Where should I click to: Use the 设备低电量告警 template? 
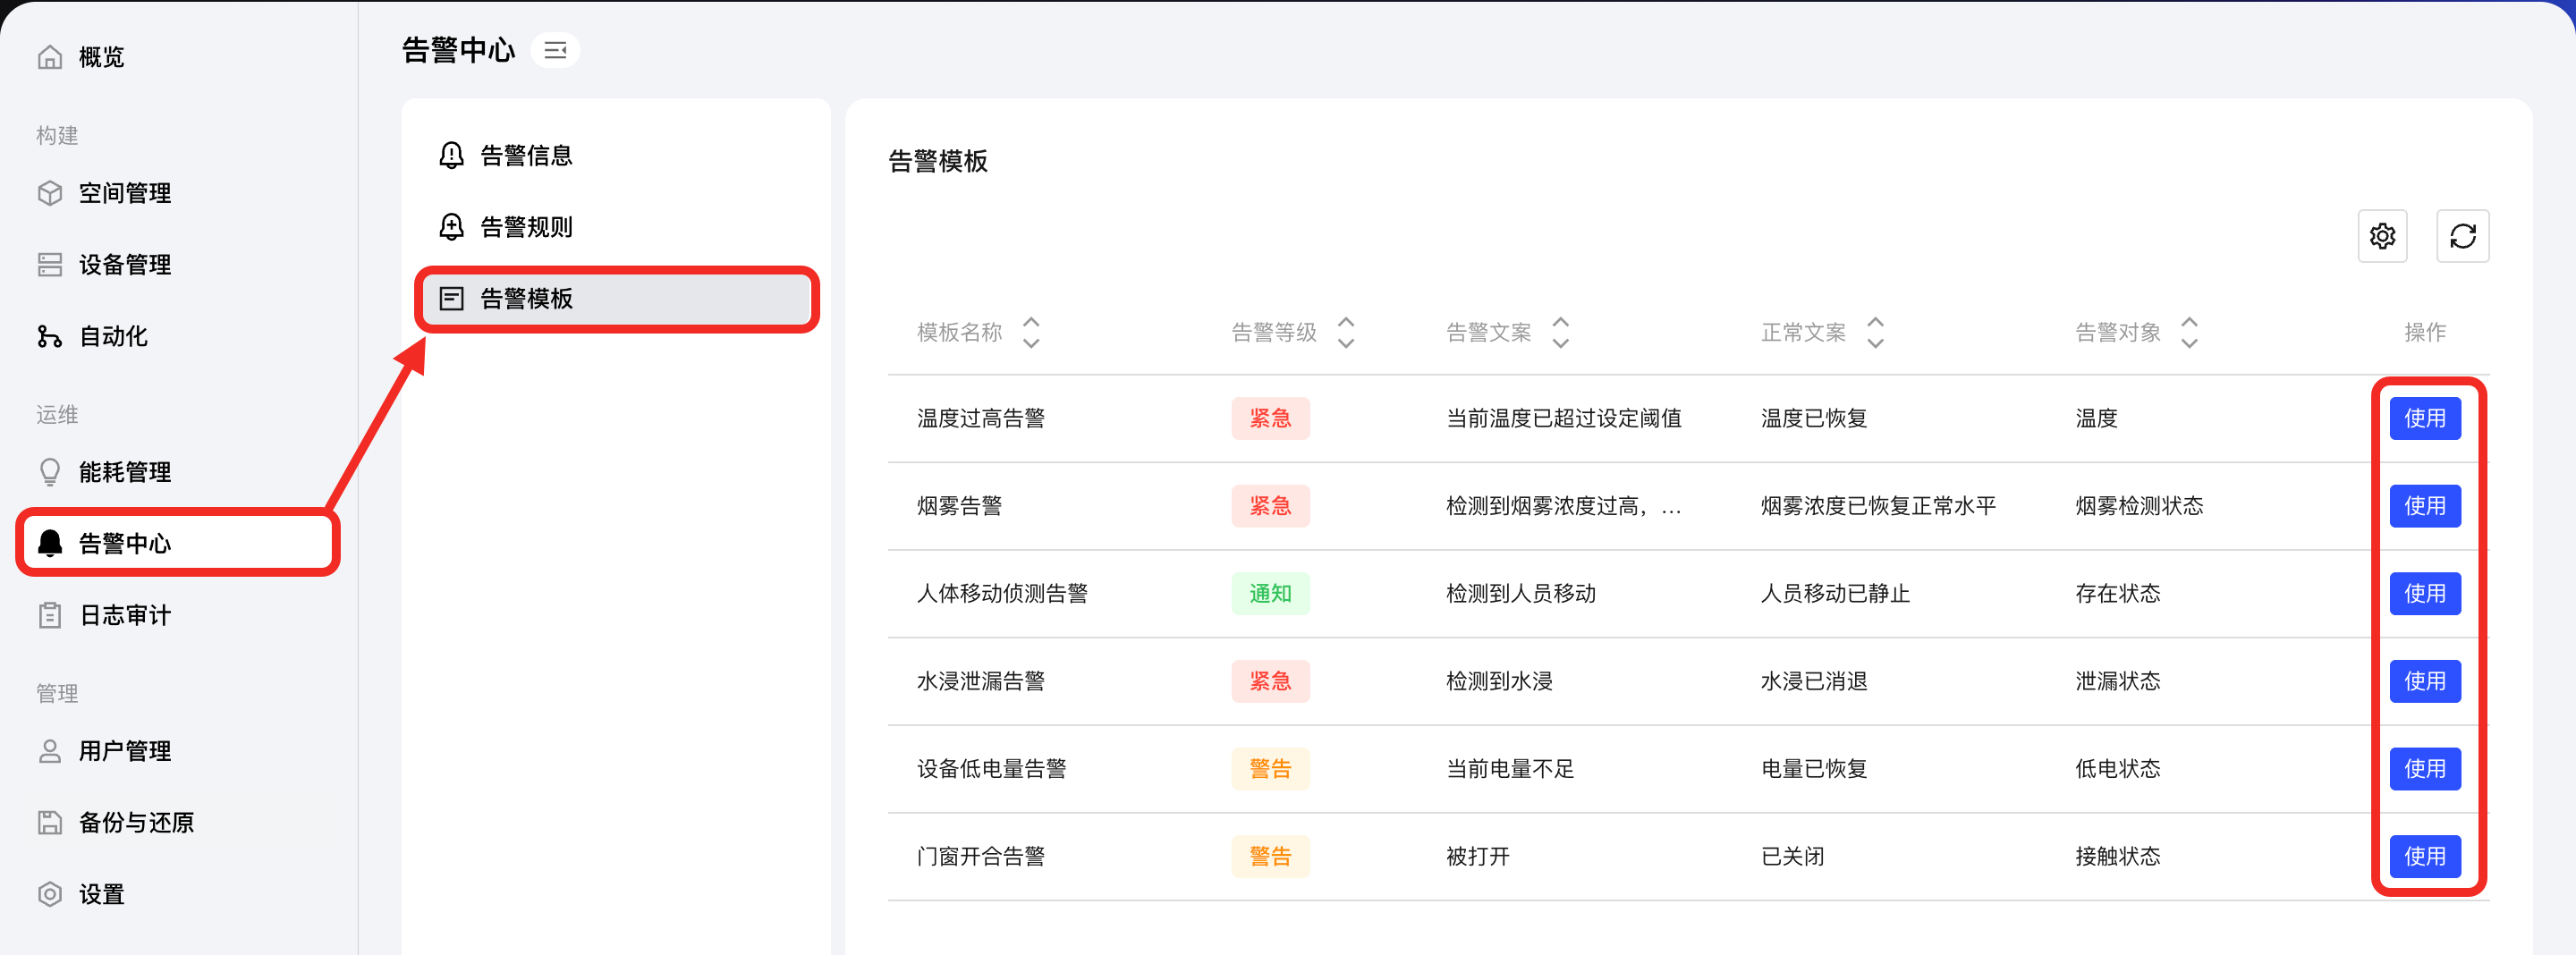[x=2425, y=768]
